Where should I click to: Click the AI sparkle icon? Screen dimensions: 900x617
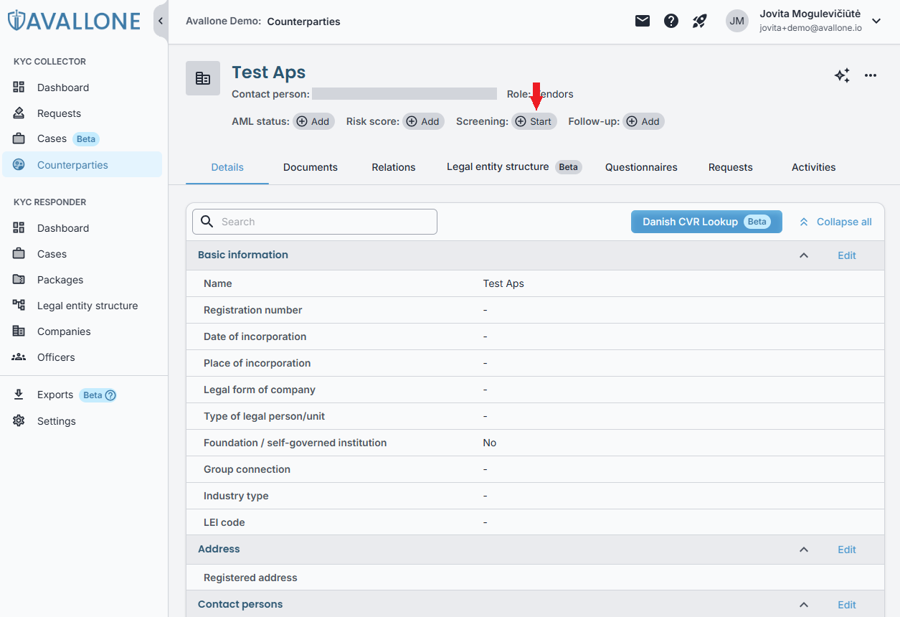pyautogui.click(x=843, y=75)
